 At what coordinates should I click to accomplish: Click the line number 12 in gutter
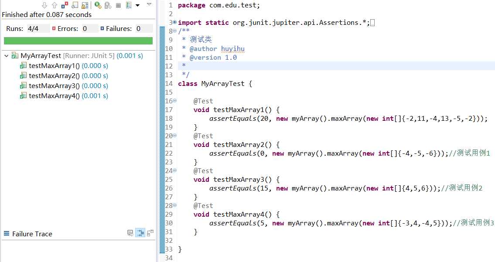pyautogui.click(x=169, y=66)
